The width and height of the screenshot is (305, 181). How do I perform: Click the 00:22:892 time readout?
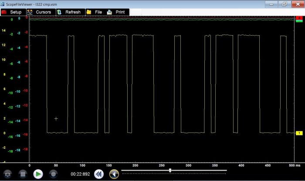(80, 174)
